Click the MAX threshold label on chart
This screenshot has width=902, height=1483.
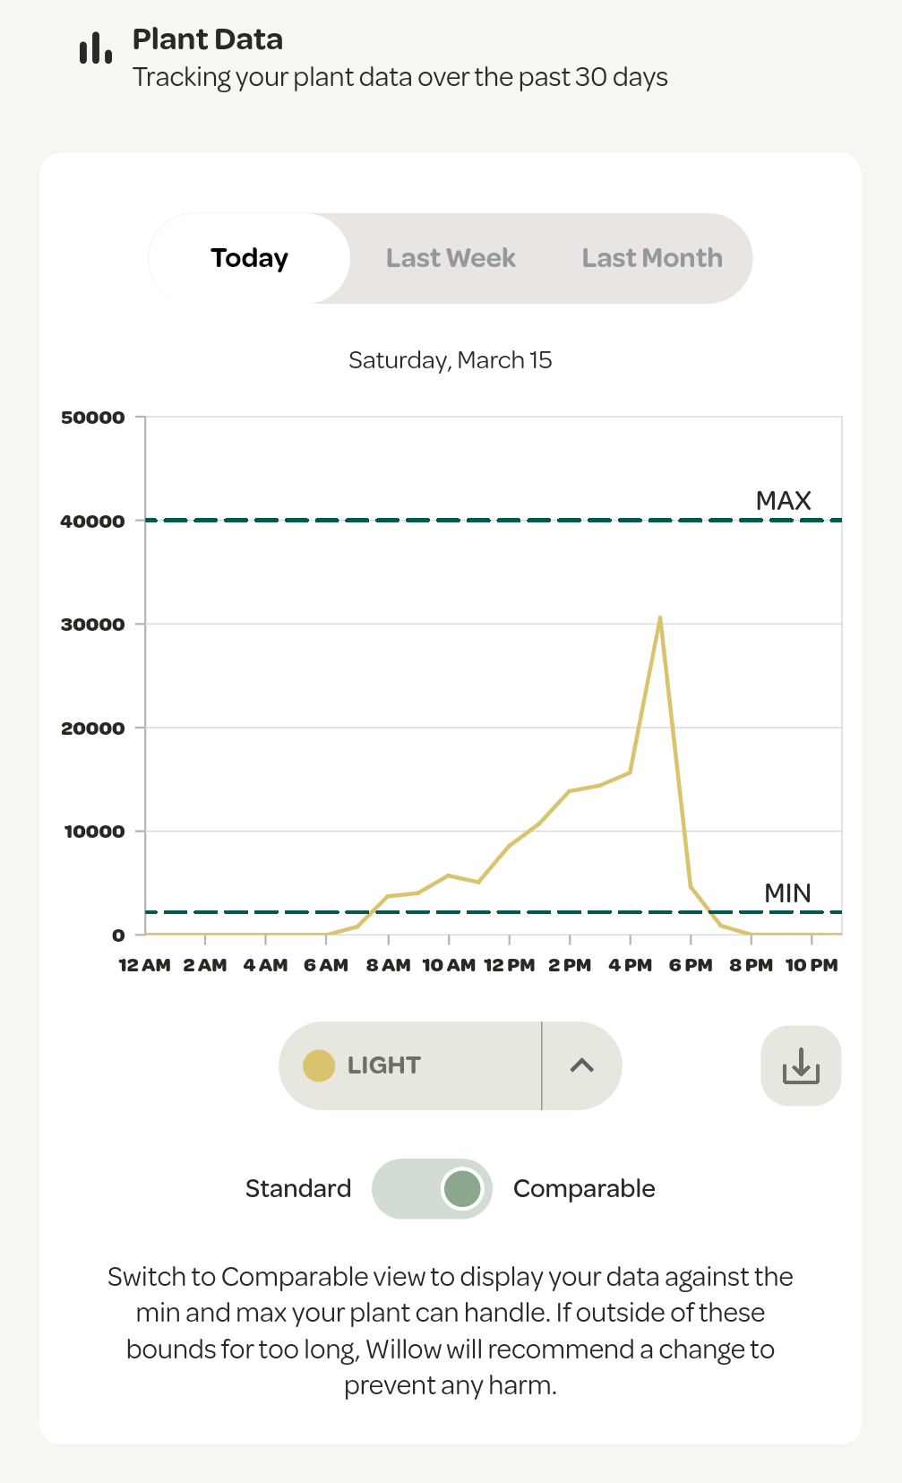click(x=784, y=500)
